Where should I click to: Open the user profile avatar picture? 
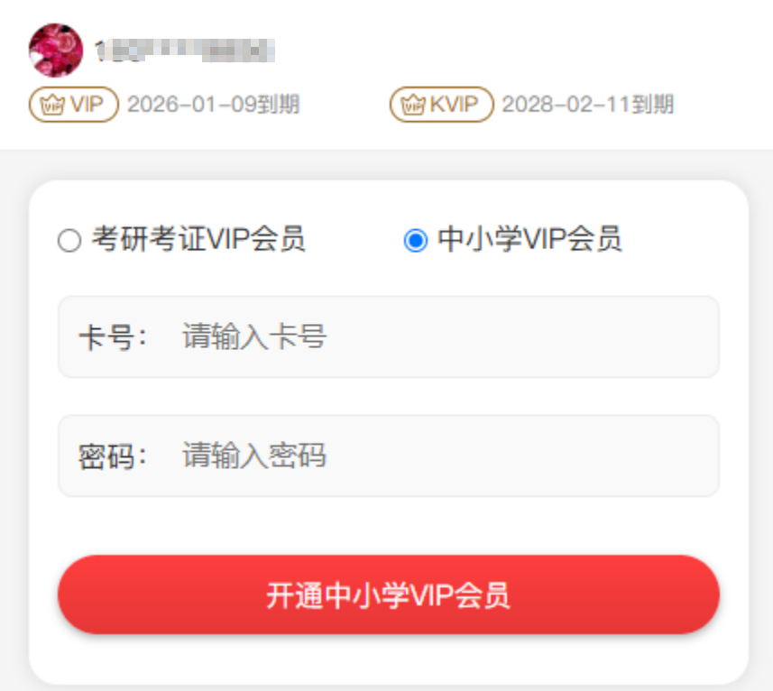pos(56,50)
